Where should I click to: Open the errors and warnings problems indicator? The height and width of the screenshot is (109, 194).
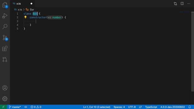coord(36,107)
